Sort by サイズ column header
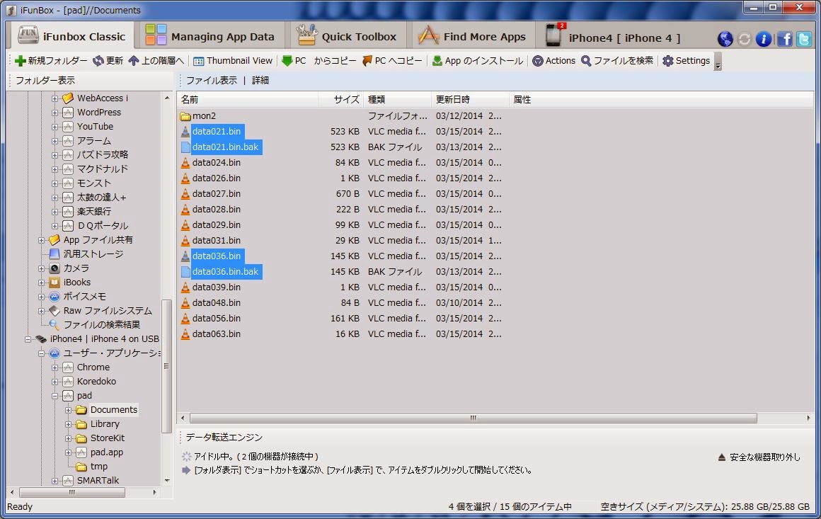The height and width of the screenshot is (519, 821). coord(341,100)
